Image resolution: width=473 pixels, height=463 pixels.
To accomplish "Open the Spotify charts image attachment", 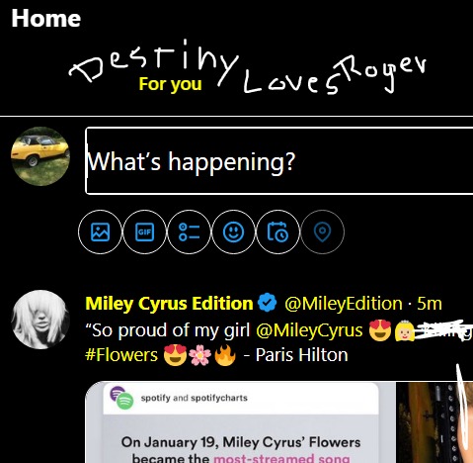I will 240,422.
